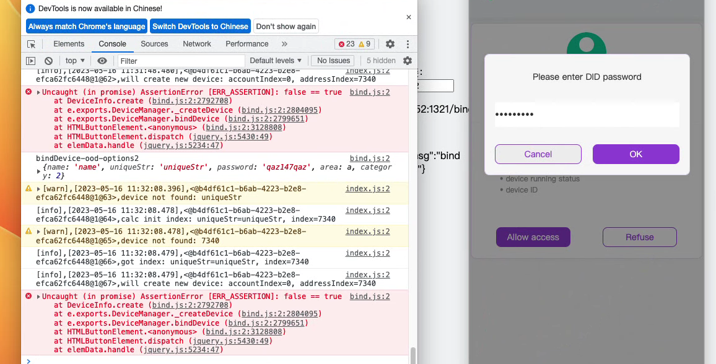Open the customize DevTools three-dot menu
The height and width of the screenshot is (364, 716).
coord(408,44)
